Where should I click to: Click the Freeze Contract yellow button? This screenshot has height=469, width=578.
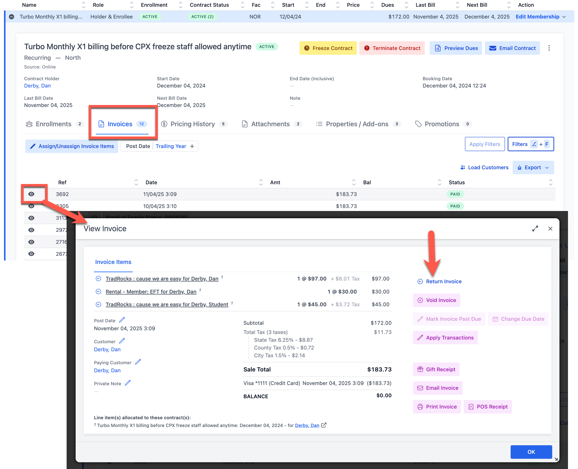328,48
